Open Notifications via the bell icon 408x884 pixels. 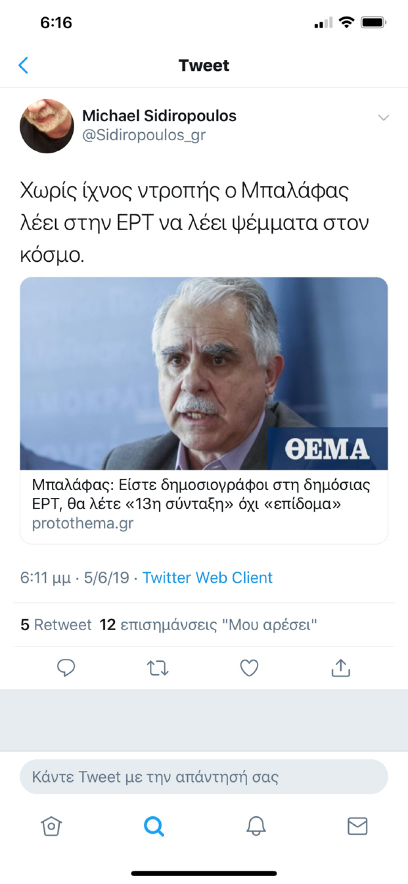tap(255, 826)
